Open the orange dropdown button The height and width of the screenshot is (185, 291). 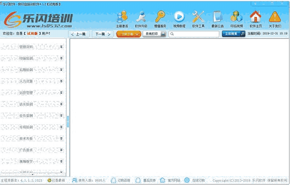click(129, 34)
